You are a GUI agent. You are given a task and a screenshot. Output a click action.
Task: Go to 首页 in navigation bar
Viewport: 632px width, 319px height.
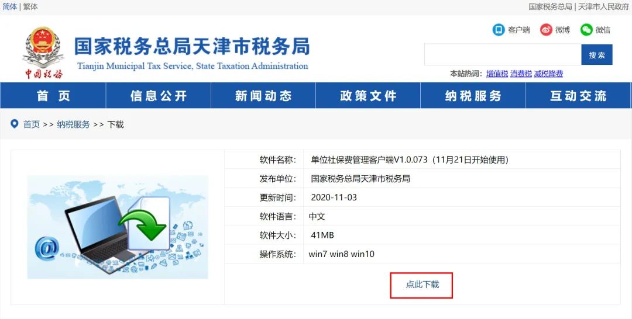point(53,96)
